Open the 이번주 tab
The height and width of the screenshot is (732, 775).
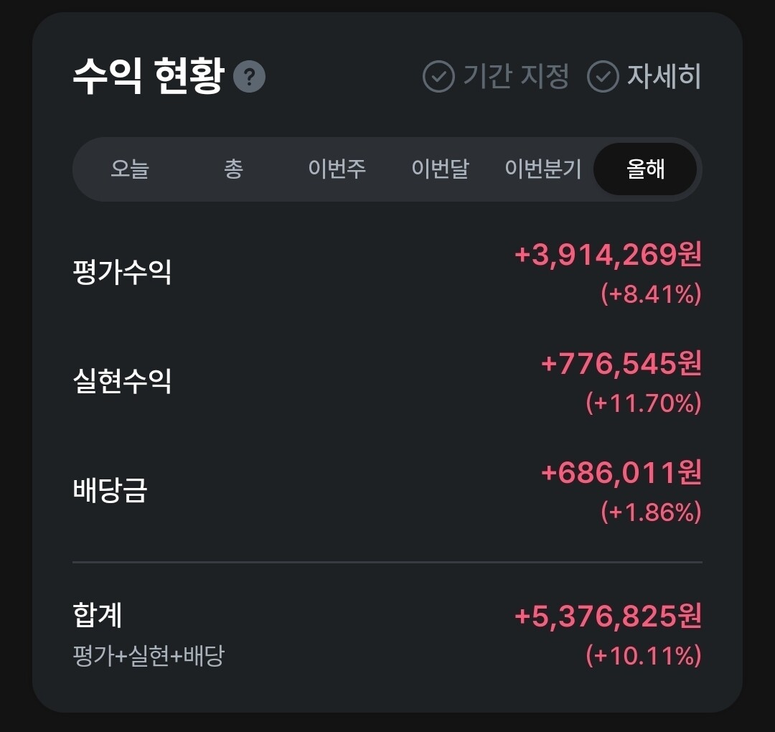tap(337, 169)
